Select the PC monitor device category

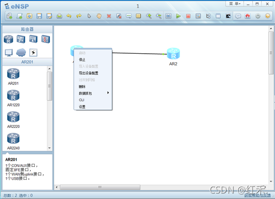tap(9, 53)
